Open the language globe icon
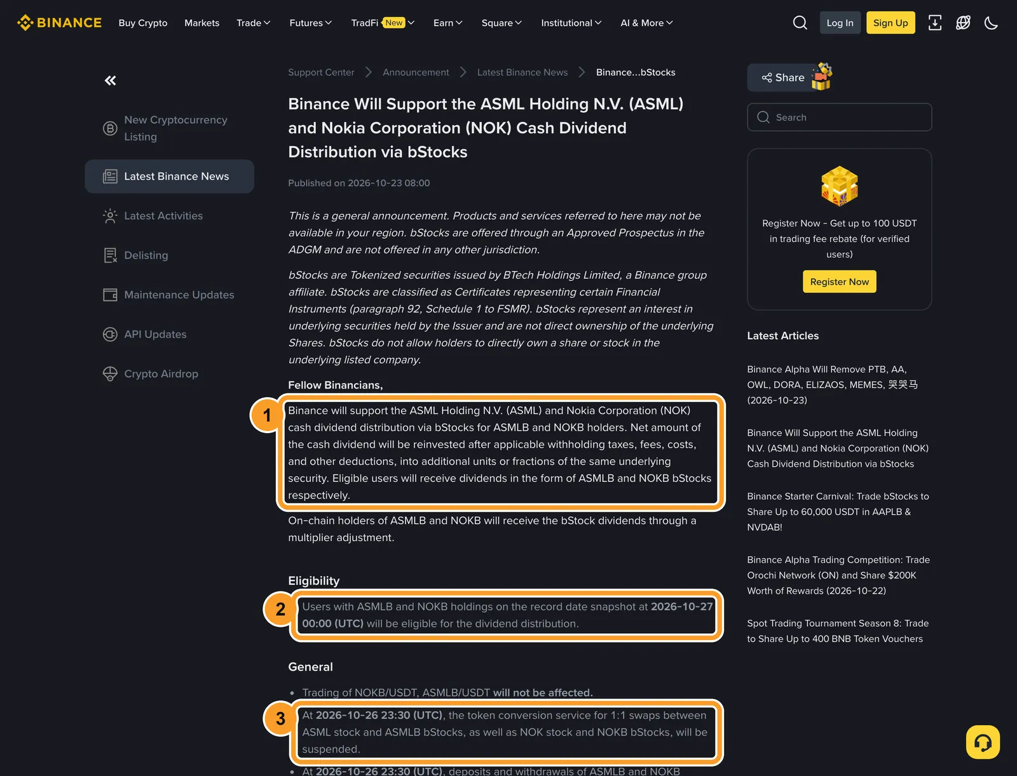The width and height of the screenshot is (1017, 776). pyautogui.click(x=963, y=23)
